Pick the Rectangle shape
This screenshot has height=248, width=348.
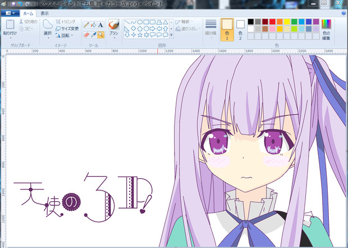click(x=146, y=22)
